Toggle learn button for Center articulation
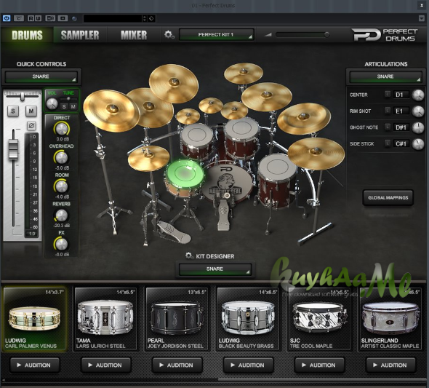 pyautogui.click(x=388, y=94)
